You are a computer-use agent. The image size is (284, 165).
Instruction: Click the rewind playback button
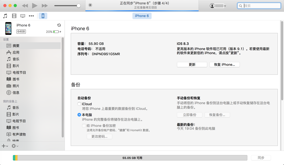pyautogui.click(x=25, y=6)
